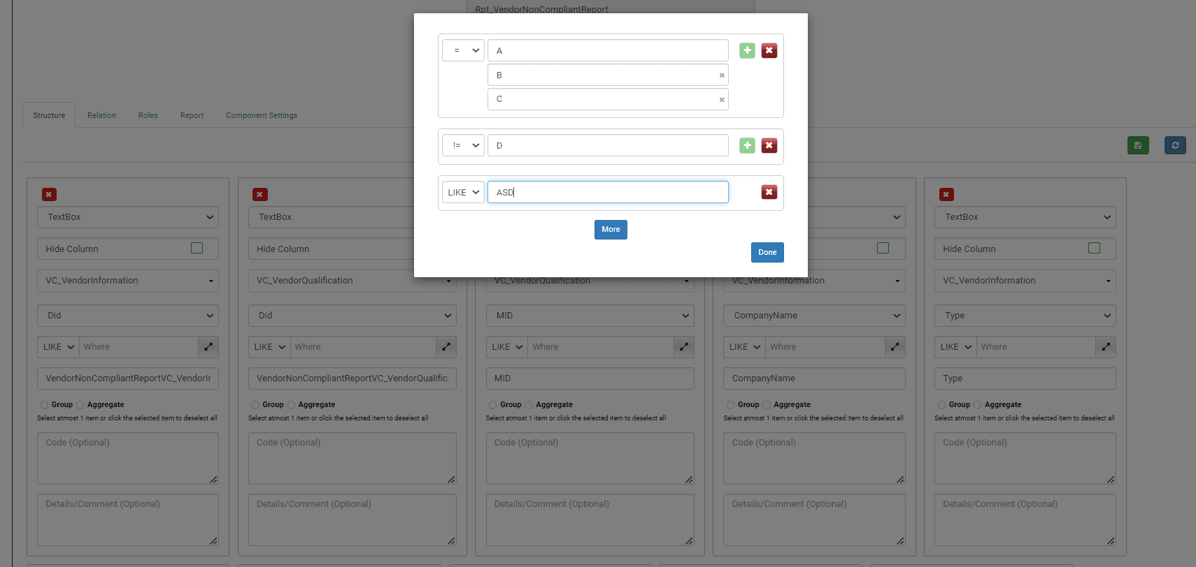Tick Hide Column in VC_VendorInformation Did card

point(197,248)
